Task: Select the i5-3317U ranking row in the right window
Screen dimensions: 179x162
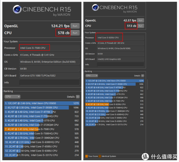Action: point(115,124)
